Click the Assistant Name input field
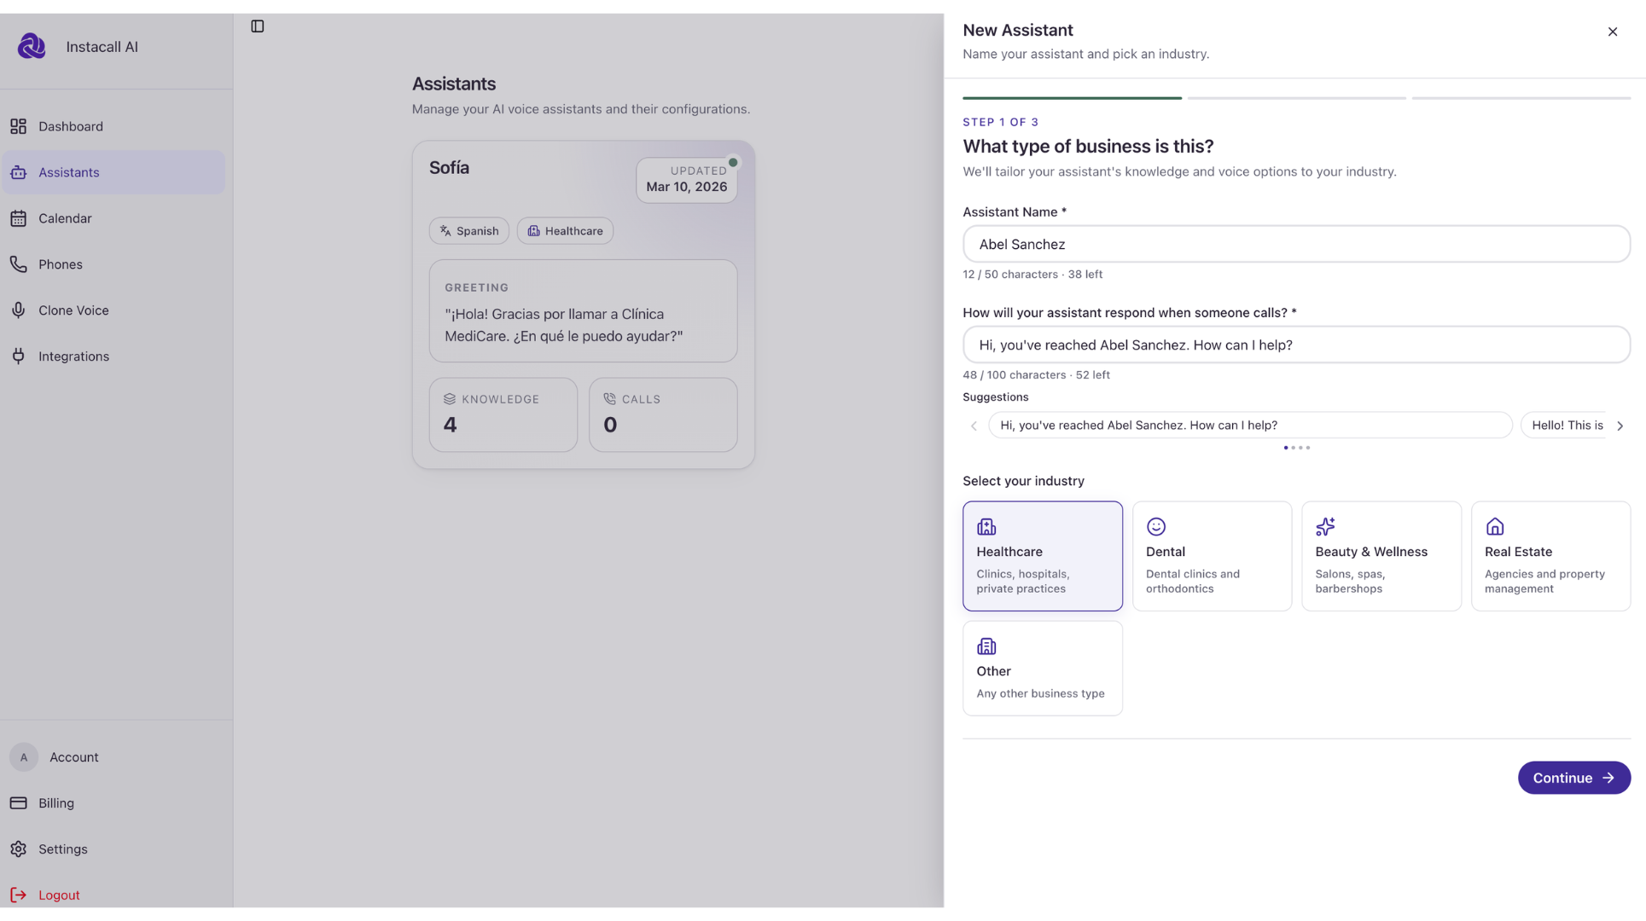The image size is (1646, 921). click(x=1295, y=244)
